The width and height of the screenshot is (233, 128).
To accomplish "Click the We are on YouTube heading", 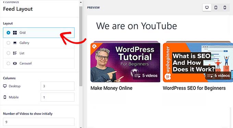I will tap(137, 26).
